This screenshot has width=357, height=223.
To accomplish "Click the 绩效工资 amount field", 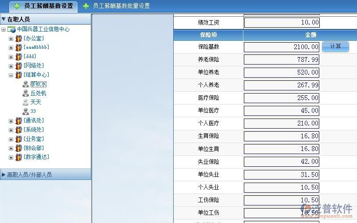I will click(282, 22).
